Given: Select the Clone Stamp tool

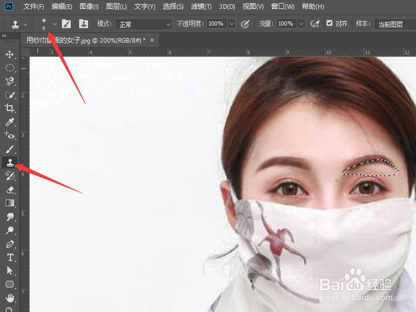Looking at the screenshot, I should tap(10, 163).
